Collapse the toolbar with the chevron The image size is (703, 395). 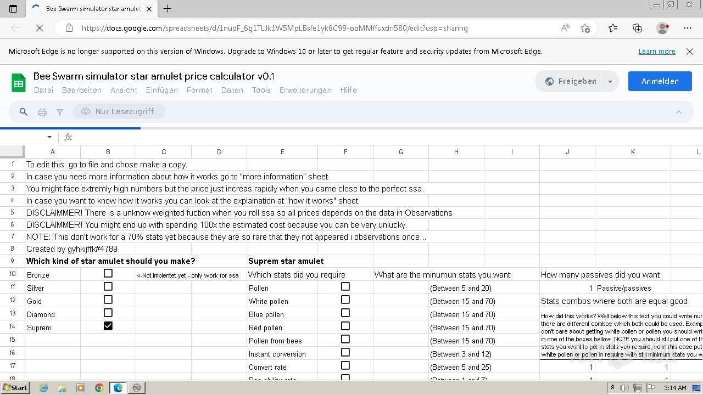pos(679,112)
